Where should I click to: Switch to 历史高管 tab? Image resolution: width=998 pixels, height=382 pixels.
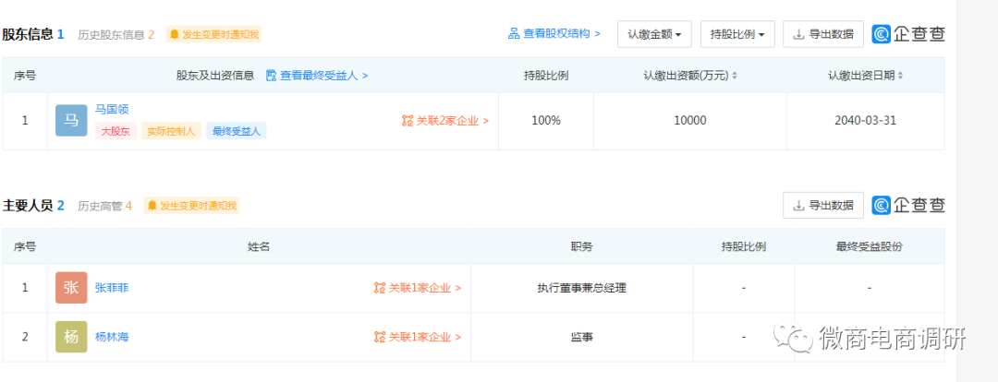pos(105,206)
